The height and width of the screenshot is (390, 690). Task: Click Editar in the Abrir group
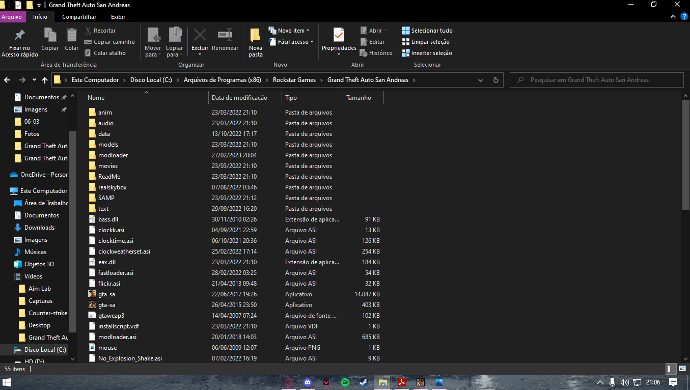(x=372, y=42)
